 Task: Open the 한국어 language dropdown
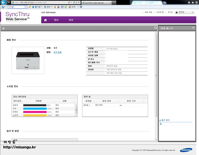[185, 12]
